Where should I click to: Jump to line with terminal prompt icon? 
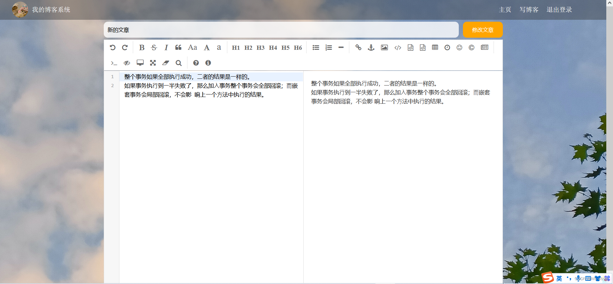pos(114,63)
